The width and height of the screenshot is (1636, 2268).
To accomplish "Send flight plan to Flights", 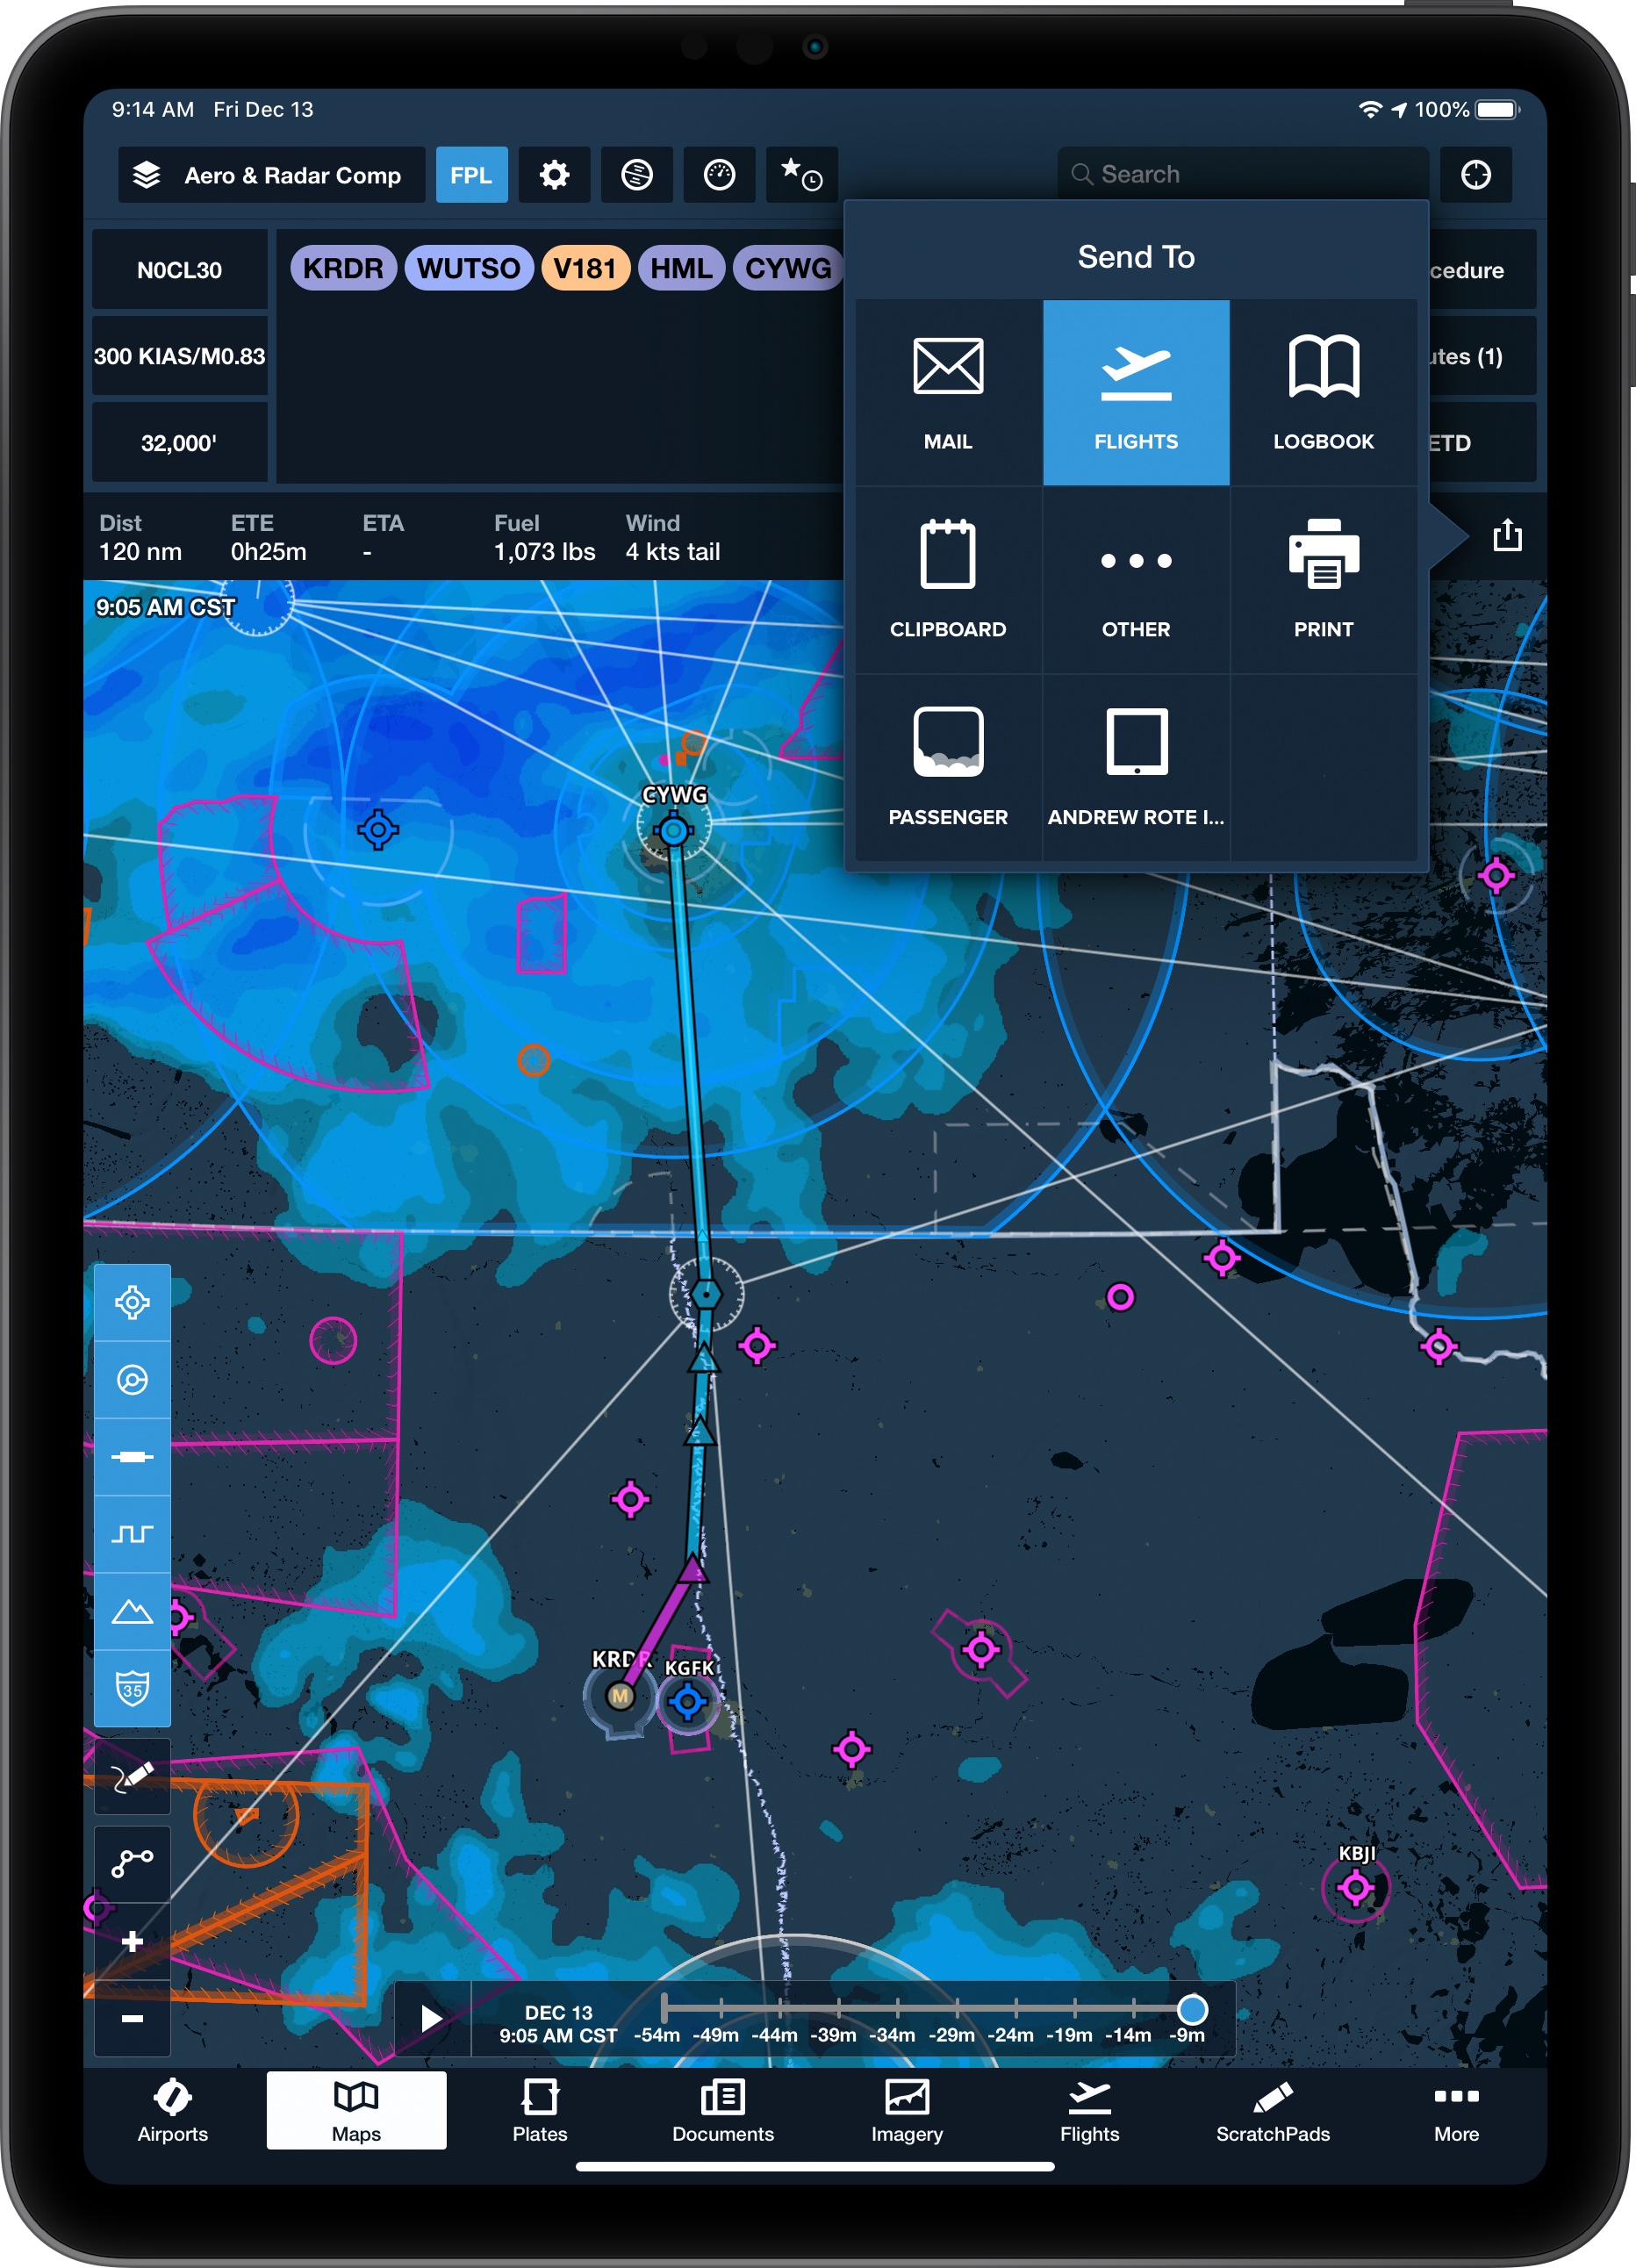I will [1135, 392].
